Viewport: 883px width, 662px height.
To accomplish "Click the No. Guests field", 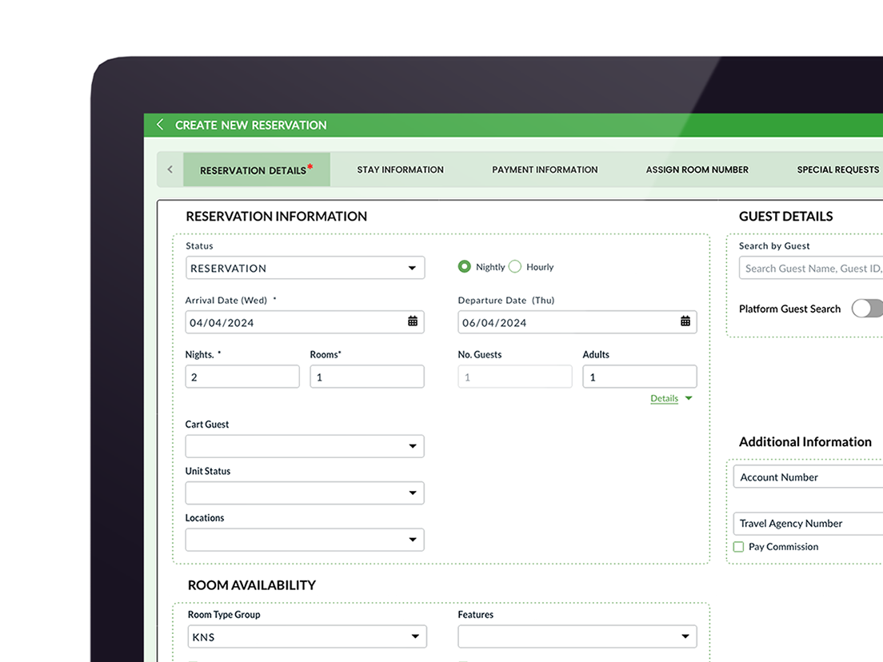I will click(515, 377).
